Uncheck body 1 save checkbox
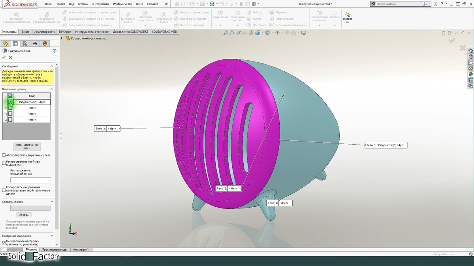 [10, 102]
